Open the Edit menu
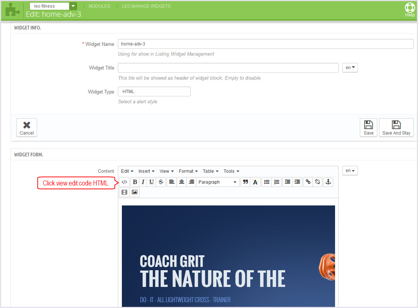The image size is (418, 308). click(127, 171)
